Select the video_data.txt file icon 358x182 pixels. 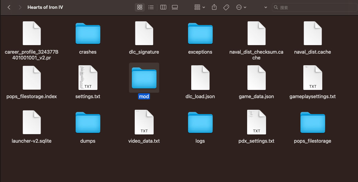coord(144,122)
